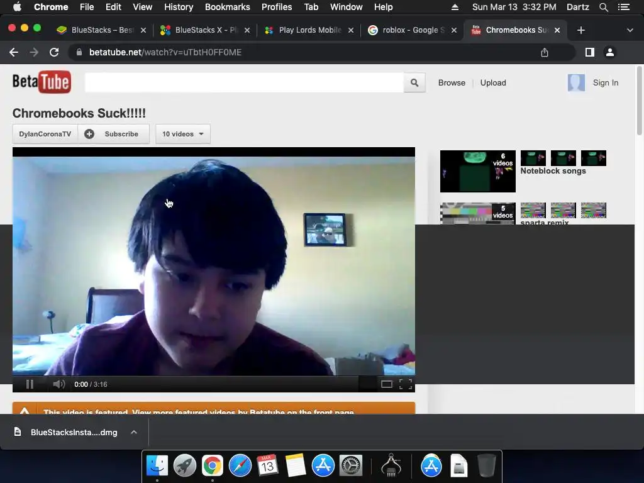The height and width of the screenshot is (483, 644).
Task: Switch to the roblox - Google Search tab
Action: pyautogui.click(x=411, y=30)
